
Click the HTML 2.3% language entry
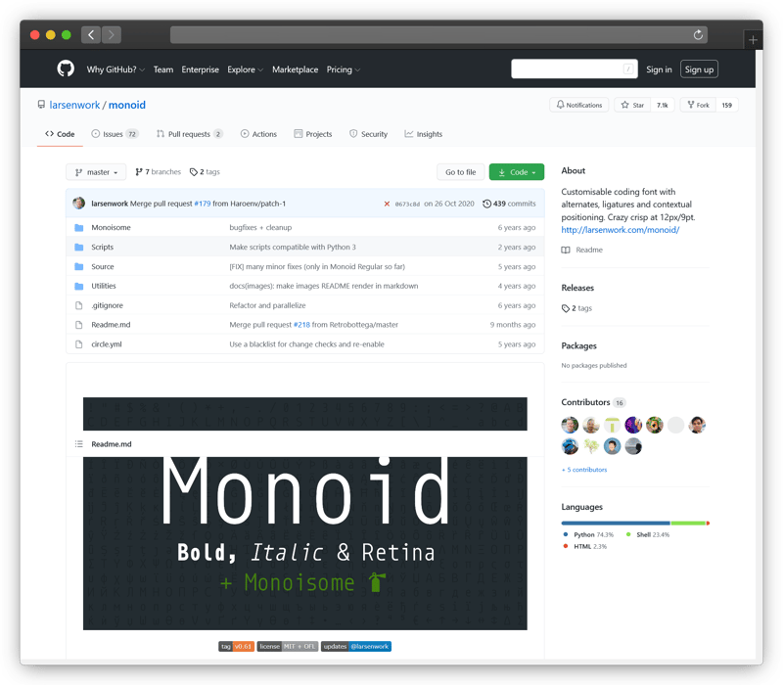(x=584, y=547)
